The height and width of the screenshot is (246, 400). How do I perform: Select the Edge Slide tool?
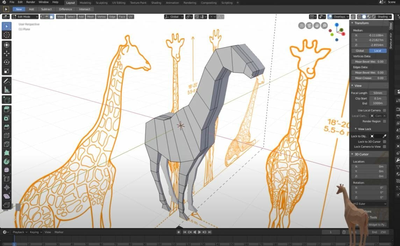[7, 179]
